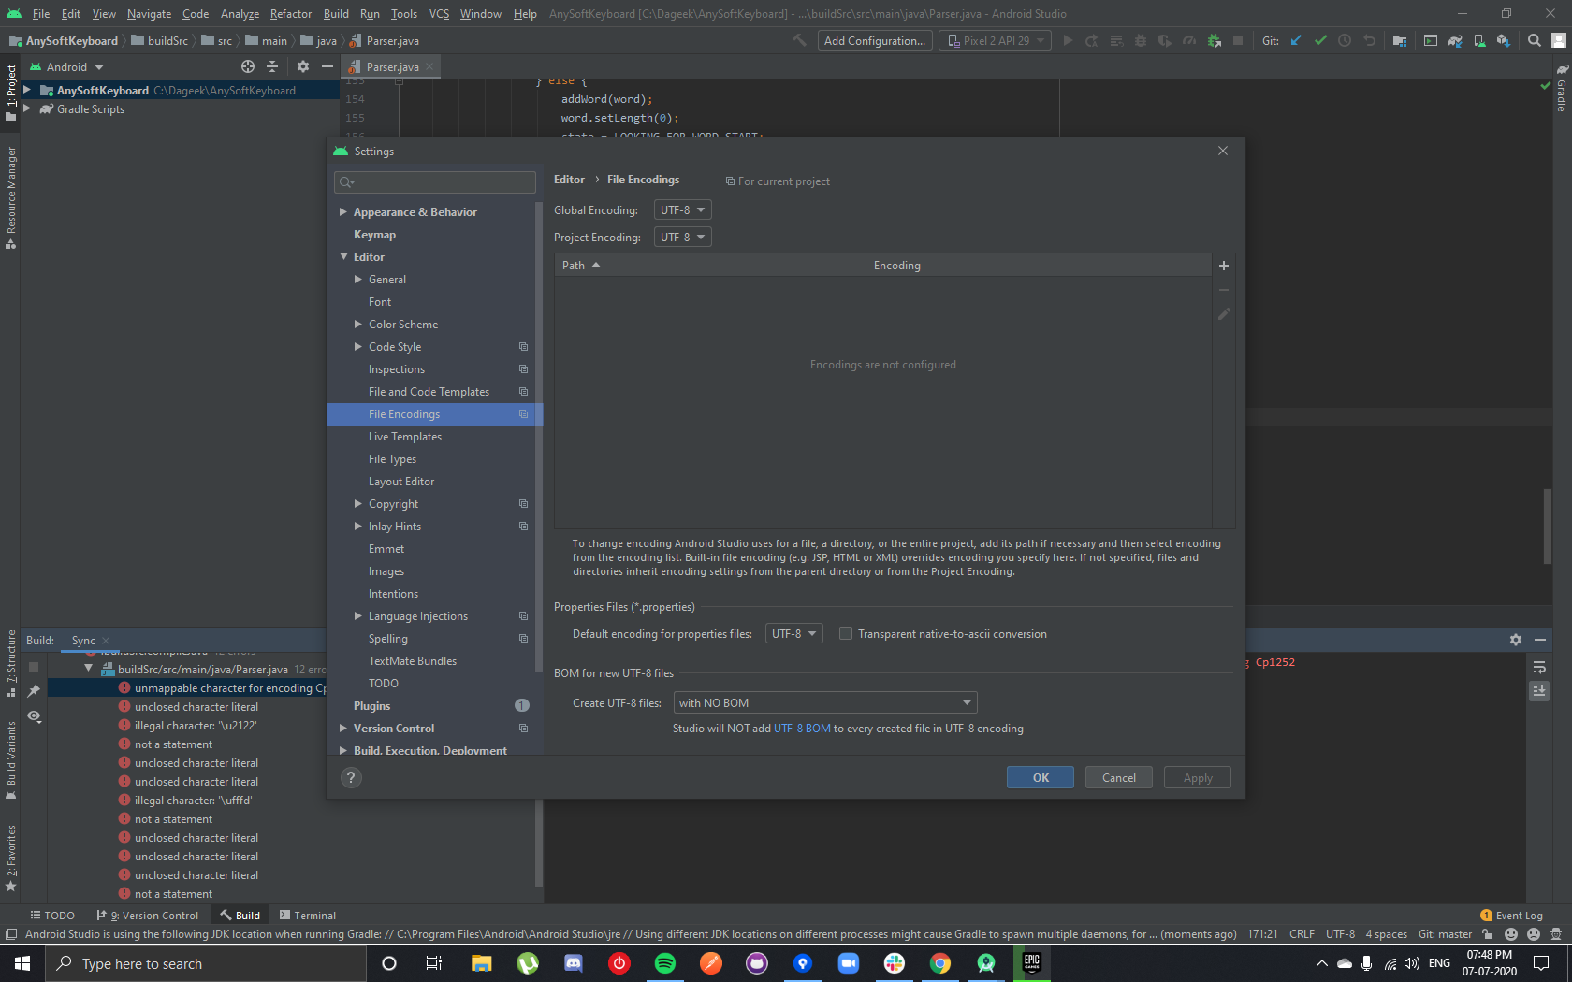Enable Transparent native-to-ascii conversion checkbox
1572x982 pixels.
click(846, 633)
